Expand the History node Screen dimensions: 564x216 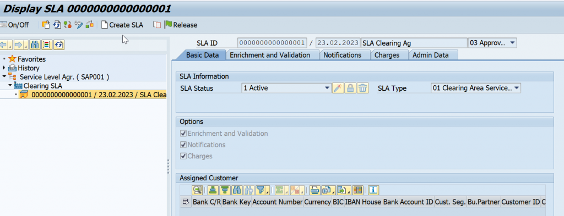4,68
